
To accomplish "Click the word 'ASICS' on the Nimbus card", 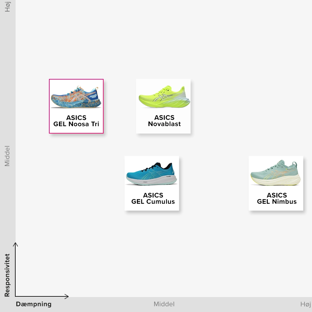I will click(277, 195).
